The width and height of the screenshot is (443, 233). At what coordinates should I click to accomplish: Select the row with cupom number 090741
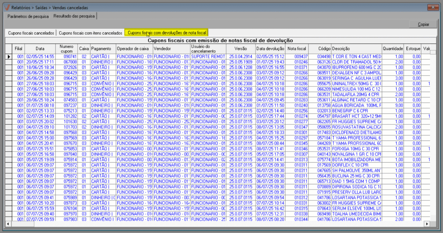tap(70, 57)
